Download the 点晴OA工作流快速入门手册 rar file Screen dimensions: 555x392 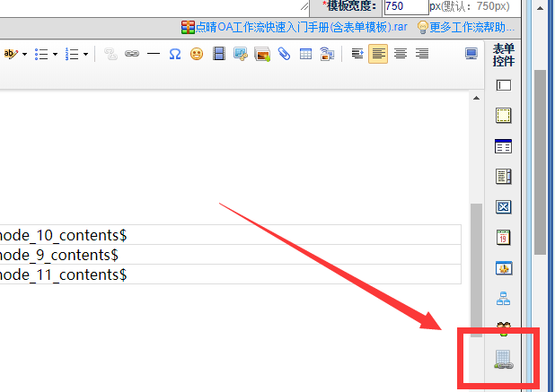pos(301,27)
